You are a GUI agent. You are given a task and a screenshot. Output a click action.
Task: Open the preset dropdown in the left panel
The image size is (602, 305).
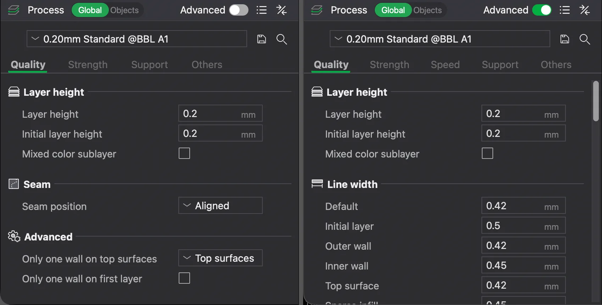coord(137,39)
